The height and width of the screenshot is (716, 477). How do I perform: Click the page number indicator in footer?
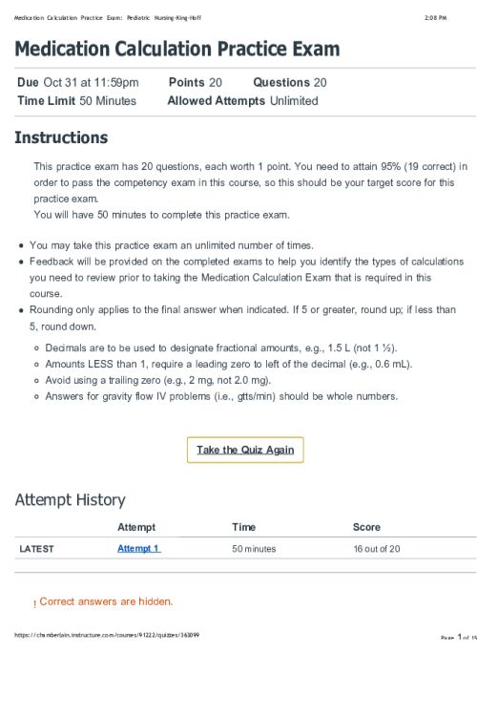click(459, 637)
